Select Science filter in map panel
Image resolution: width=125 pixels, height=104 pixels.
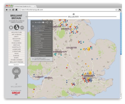pos(42,51)
